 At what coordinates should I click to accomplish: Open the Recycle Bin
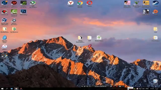(155, 82)
